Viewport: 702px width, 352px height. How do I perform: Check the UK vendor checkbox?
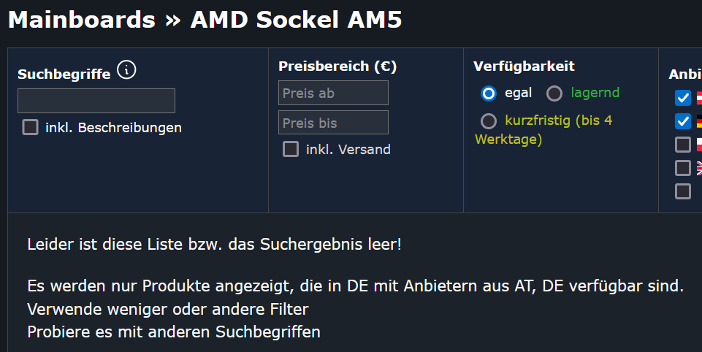[683, 168]
